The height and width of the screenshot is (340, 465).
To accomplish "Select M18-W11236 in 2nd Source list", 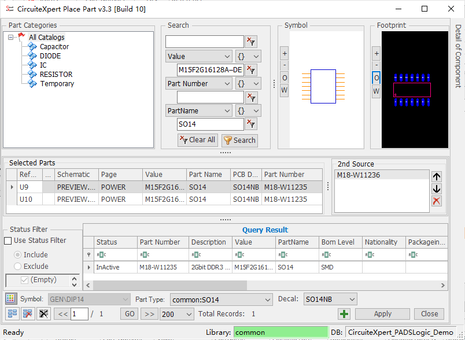I will pyautogui.click(x=382, y=175).
